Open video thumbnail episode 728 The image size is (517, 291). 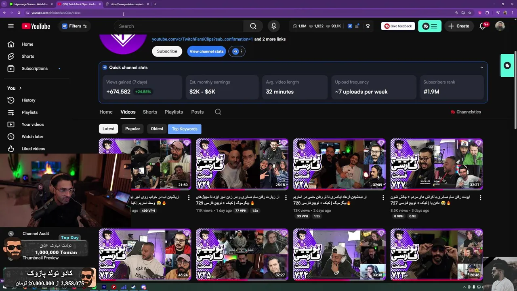(340, 164)
